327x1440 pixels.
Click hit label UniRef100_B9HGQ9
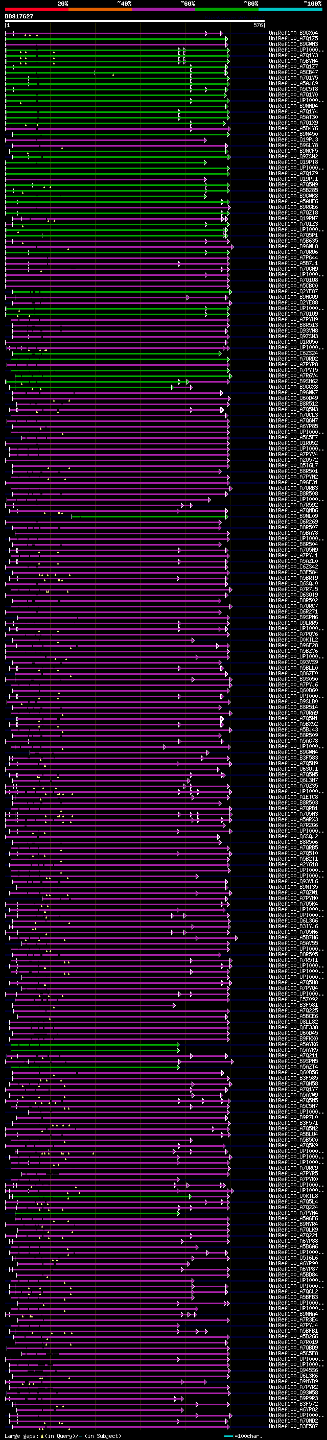point(293,297)
